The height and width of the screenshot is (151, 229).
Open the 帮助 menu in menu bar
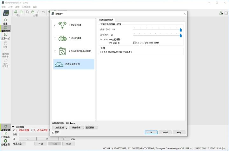coord(35,7)
